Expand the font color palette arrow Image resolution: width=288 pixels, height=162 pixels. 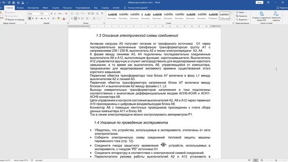coord(66,18)
